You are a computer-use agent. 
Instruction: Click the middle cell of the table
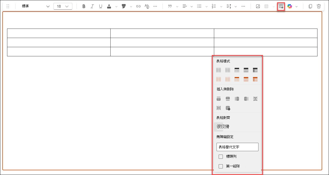(x=162, y=42)
